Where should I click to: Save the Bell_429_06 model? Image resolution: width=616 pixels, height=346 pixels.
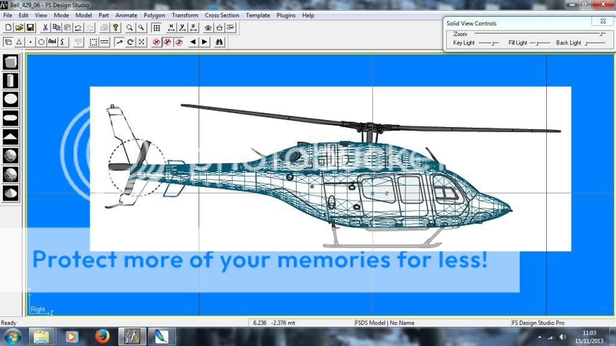tap(31, 28)
